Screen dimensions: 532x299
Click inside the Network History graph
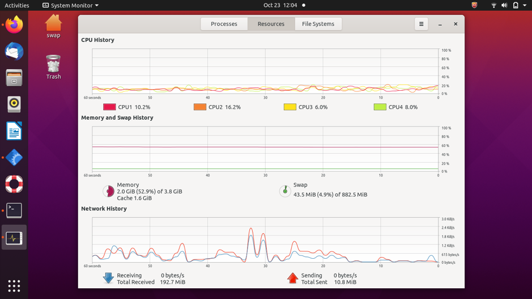[x=265, y=240]
